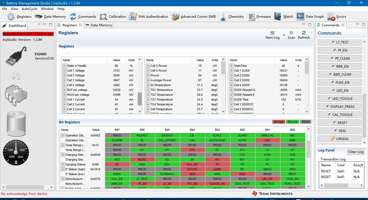Open the Registers toolbar icon
Viewport: 368px width, 200px height.
point(19,17)
